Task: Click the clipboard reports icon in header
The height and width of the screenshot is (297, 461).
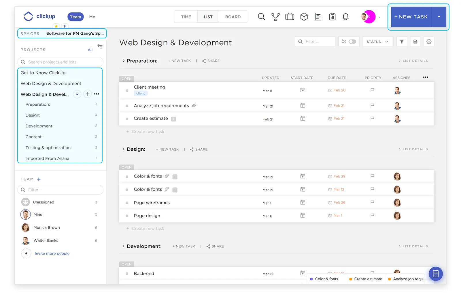Action: (x=332, y=17)
